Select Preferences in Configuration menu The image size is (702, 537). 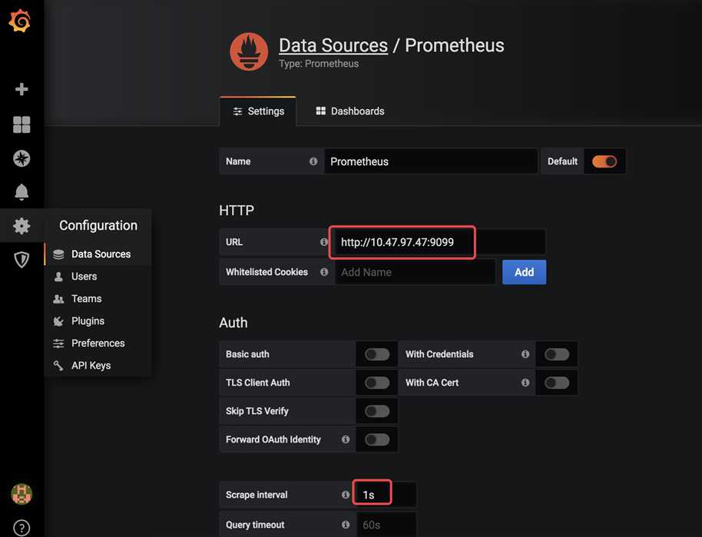(x=98, y=343)
